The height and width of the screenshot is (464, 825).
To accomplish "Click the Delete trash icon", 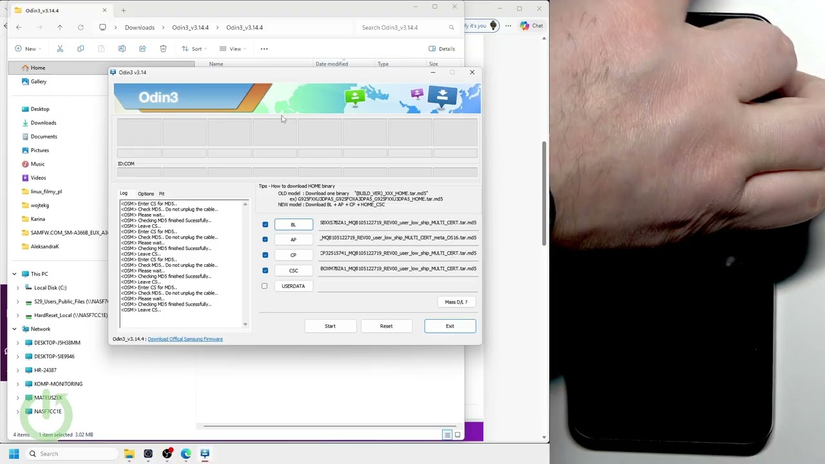I will (163, 49).
